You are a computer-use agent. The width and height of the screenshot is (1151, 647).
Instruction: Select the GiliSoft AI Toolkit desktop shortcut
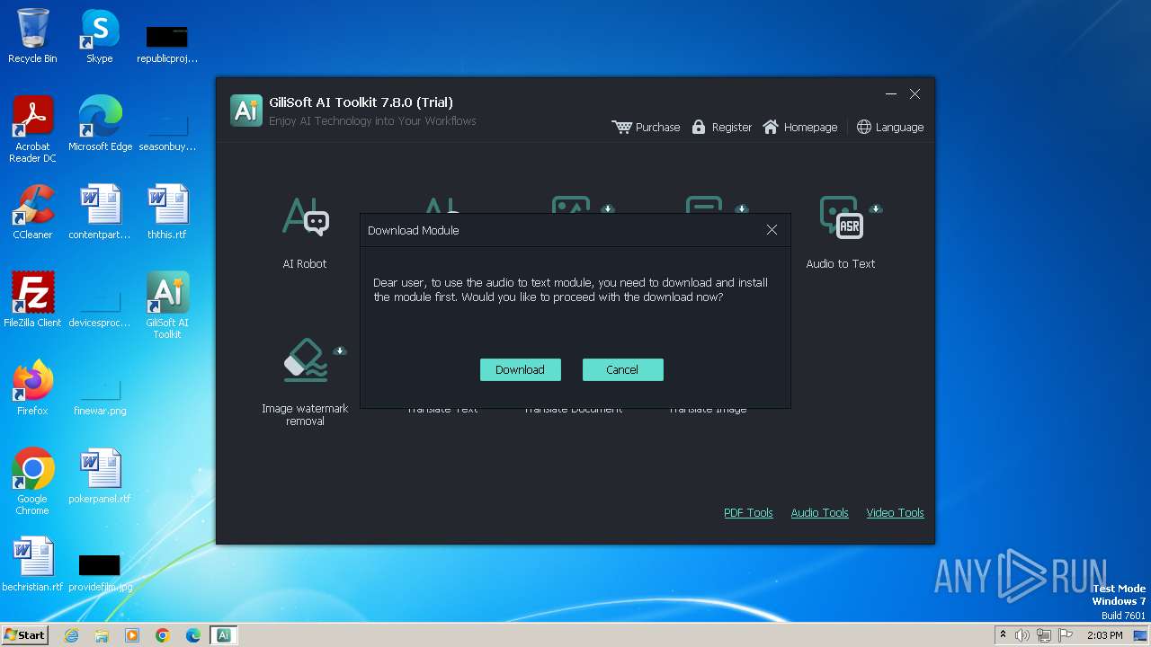click(x=167, y=306)
